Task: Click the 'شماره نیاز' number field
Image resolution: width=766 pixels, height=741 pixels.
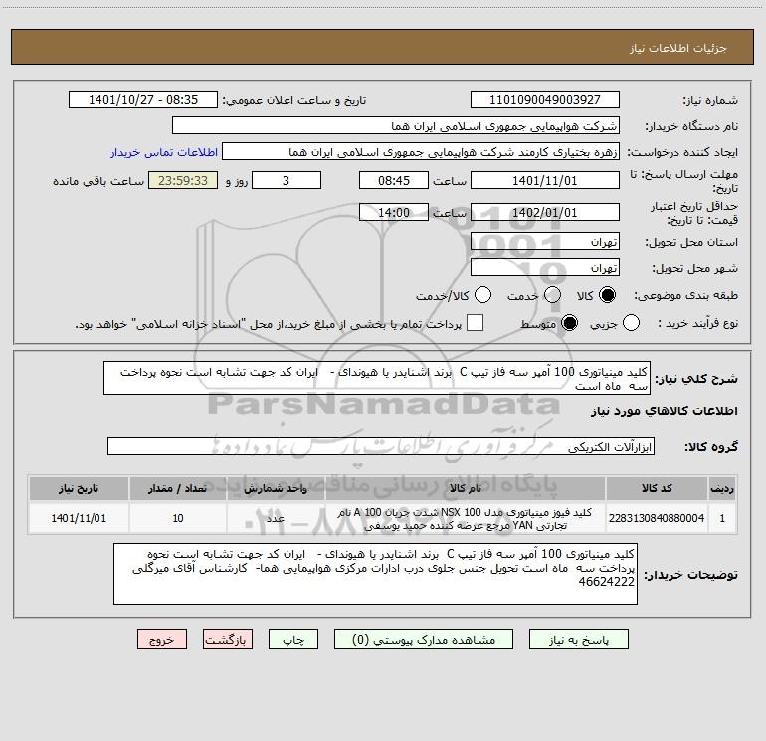Action: click(x=544, y=100)
